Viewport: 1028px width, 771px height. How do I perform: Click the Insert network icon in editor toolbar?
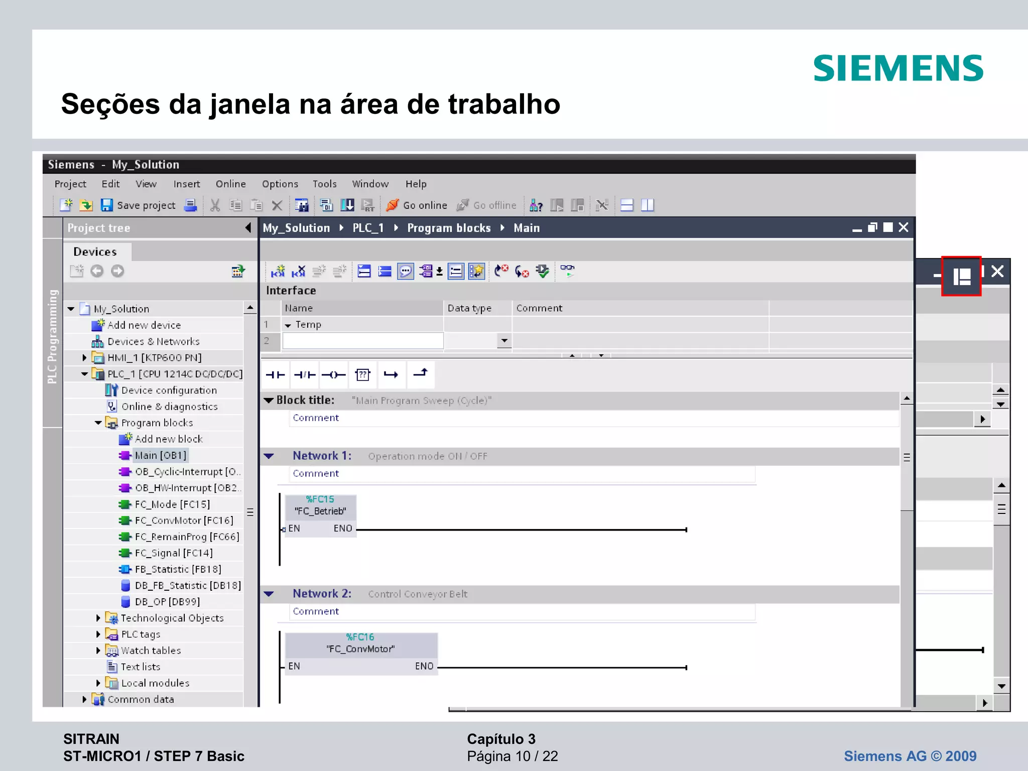pyautogui.click(x=278, y=271)
